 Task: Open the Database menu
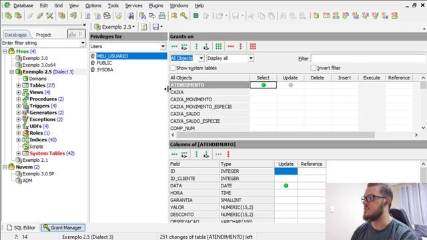(23, 5)
